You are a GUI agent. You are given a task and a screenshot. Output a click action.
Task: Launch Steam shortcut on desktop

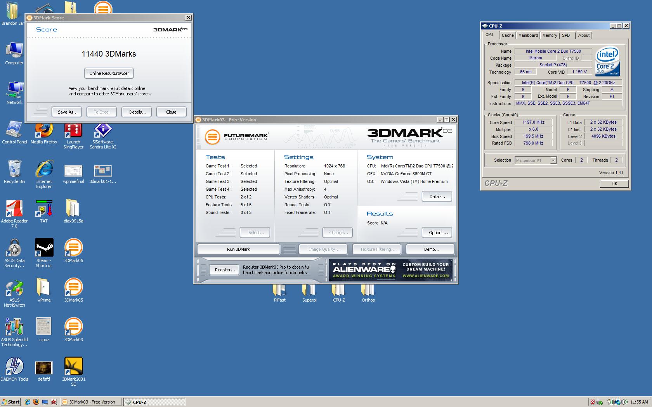pyautogui.click(x=44, y=254)
